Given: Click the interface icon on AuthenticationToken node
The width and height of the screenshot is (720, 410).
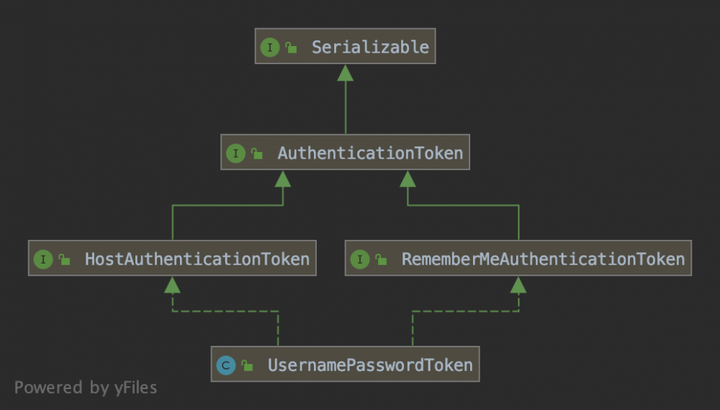Looking at the screenshot, I should [x=235, y=153].
